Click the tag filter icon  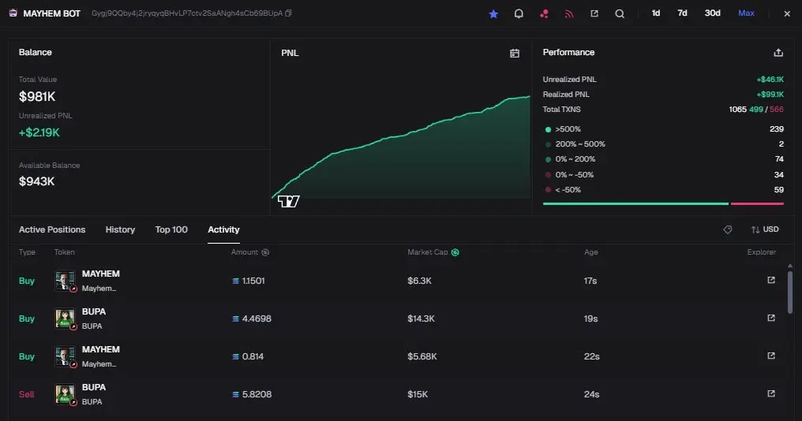[x=728, y=229]
